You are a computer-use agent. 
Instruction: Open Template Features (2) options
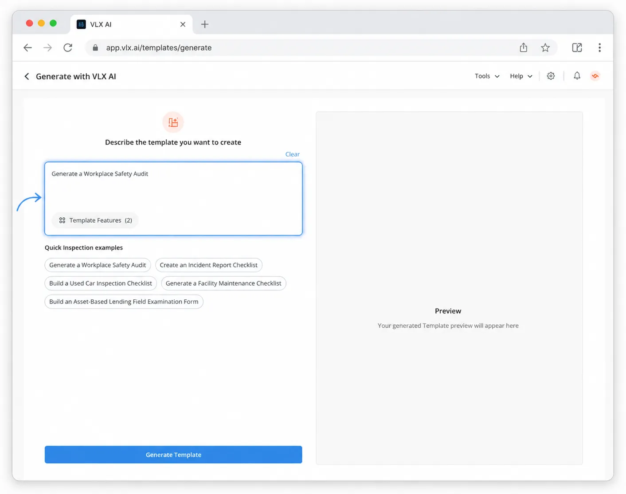point(95,220)
